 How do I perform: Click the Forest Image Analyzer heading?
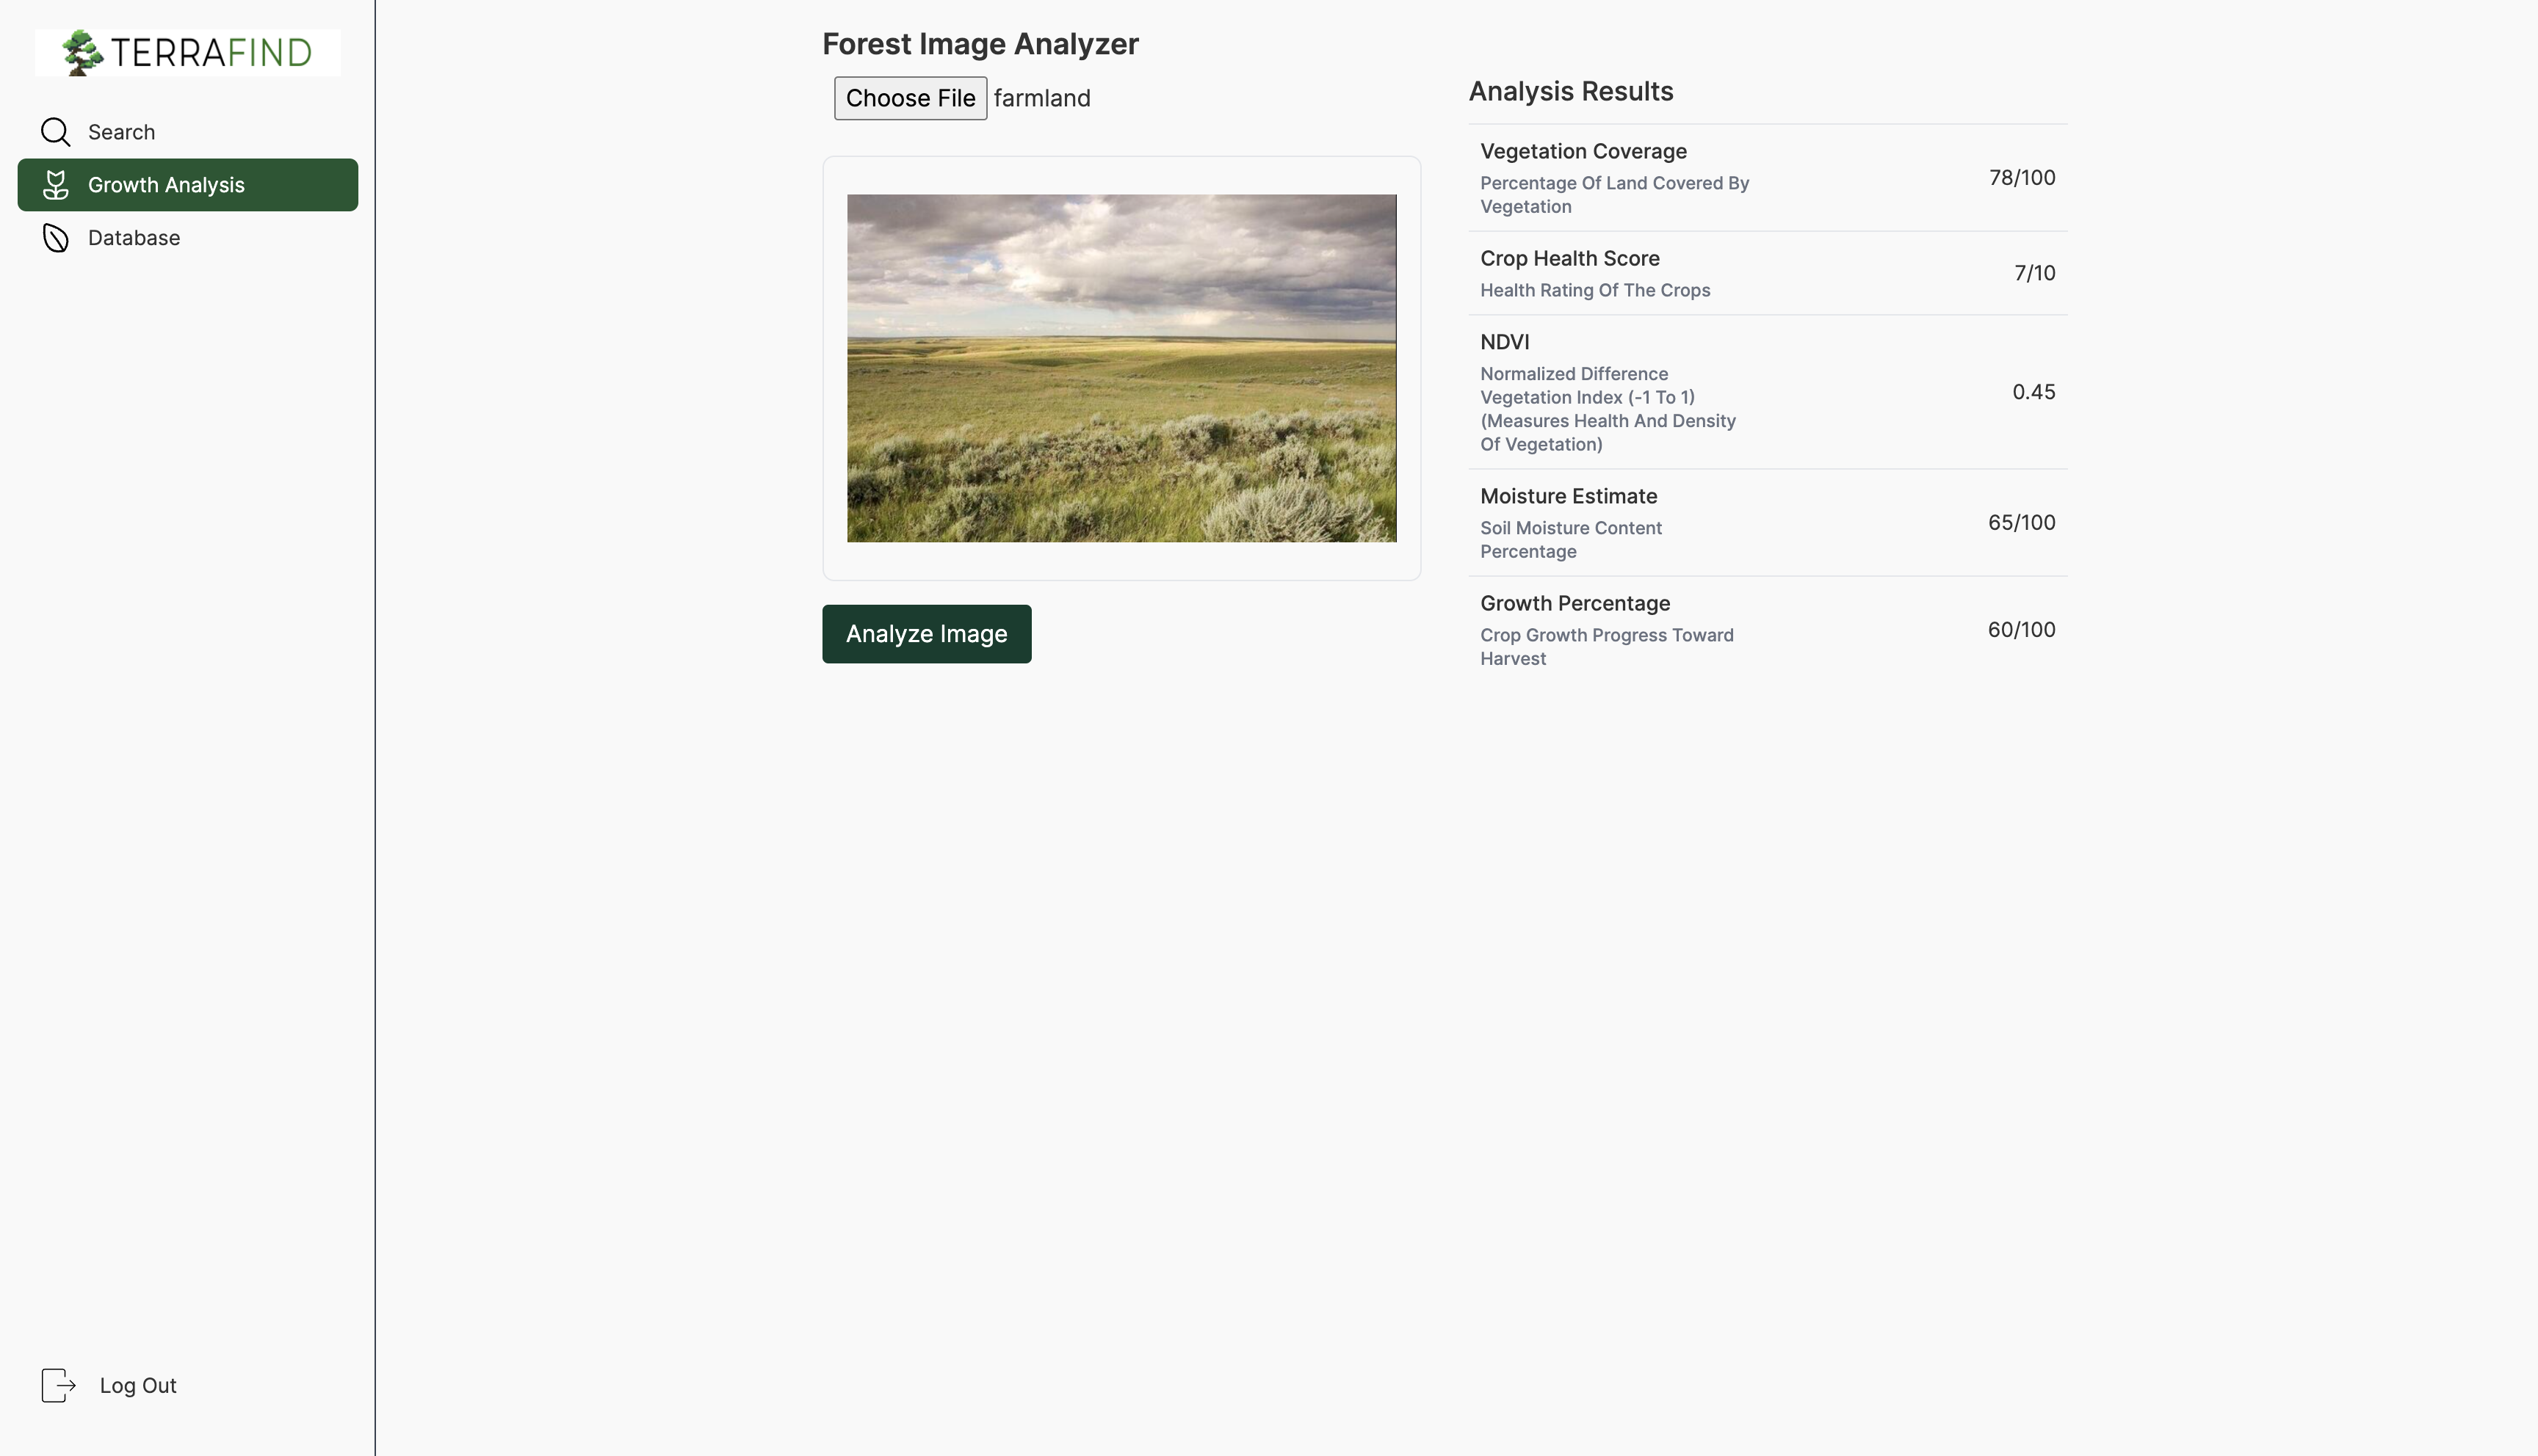click(980, 44)
